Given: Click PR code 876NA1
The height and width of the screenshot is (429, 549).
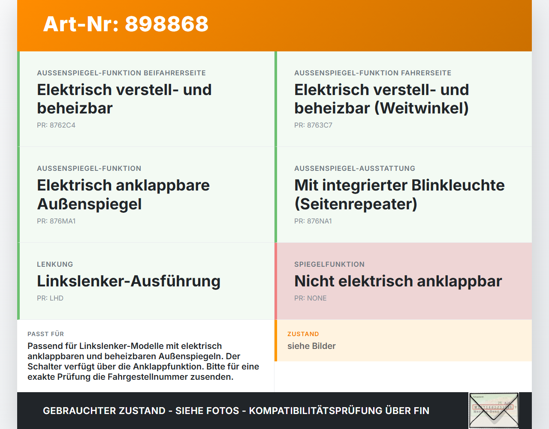Looking at the screenshot, I should click(x=313, y=221).
